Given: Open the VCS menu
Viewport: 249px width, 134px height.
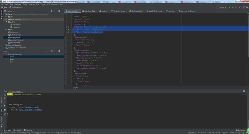Looking at the screenshot, I should click(x=48, y=4).
